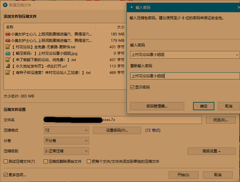Sort the file list by the 名称 column header
Viewport: 240px width, 182px height.
click(10, 27)
